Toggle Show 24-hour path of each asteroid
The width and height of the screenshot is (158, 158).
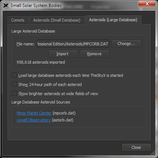(x=14, y=84)
